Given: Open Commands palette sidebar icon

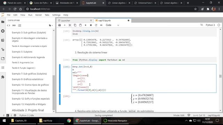Looking at the screenshot, I should [3, 49].
